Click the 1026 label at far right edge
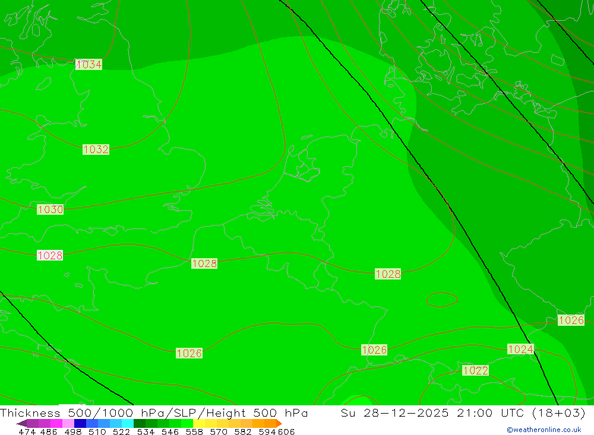This screenshot has width=594, height=435. pyautogui.click(x=571, y=320)
